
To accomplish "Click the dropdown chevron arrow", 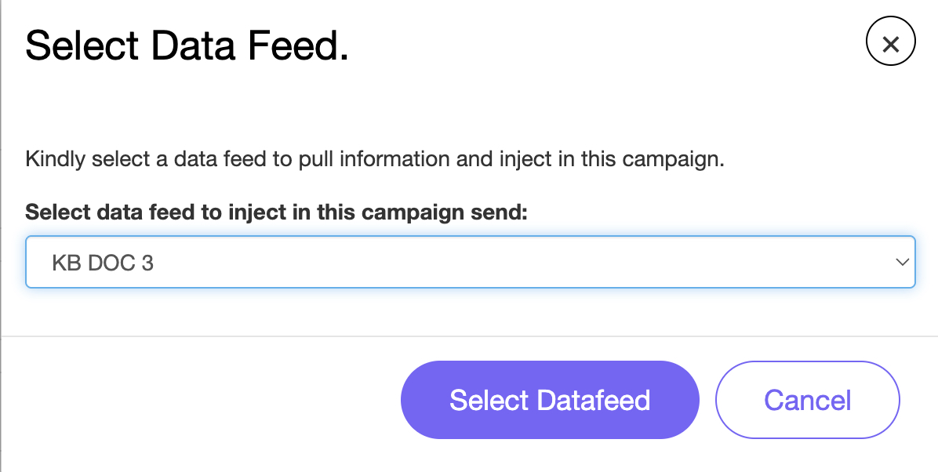I will click(902, 262).
